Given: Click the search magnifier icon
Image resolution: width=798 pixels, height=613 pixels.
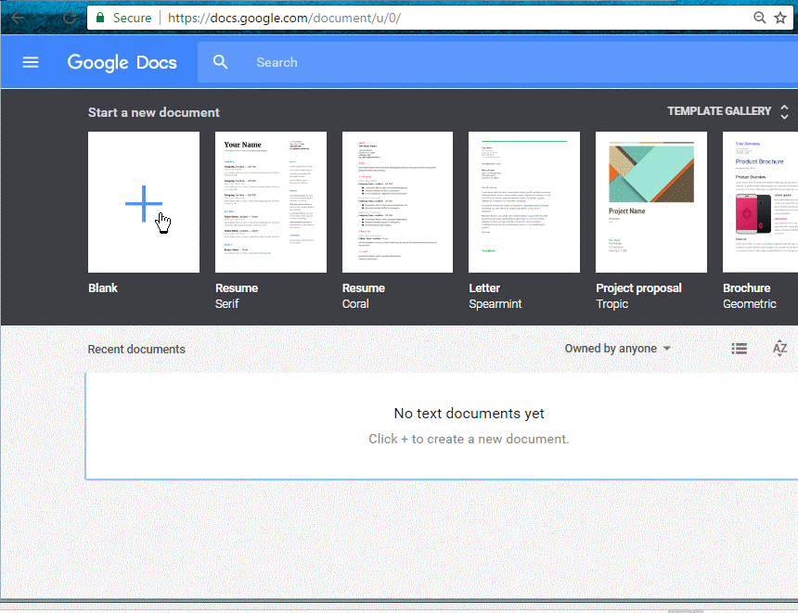Looking at the screenshot, I should [x=220, y=62].
